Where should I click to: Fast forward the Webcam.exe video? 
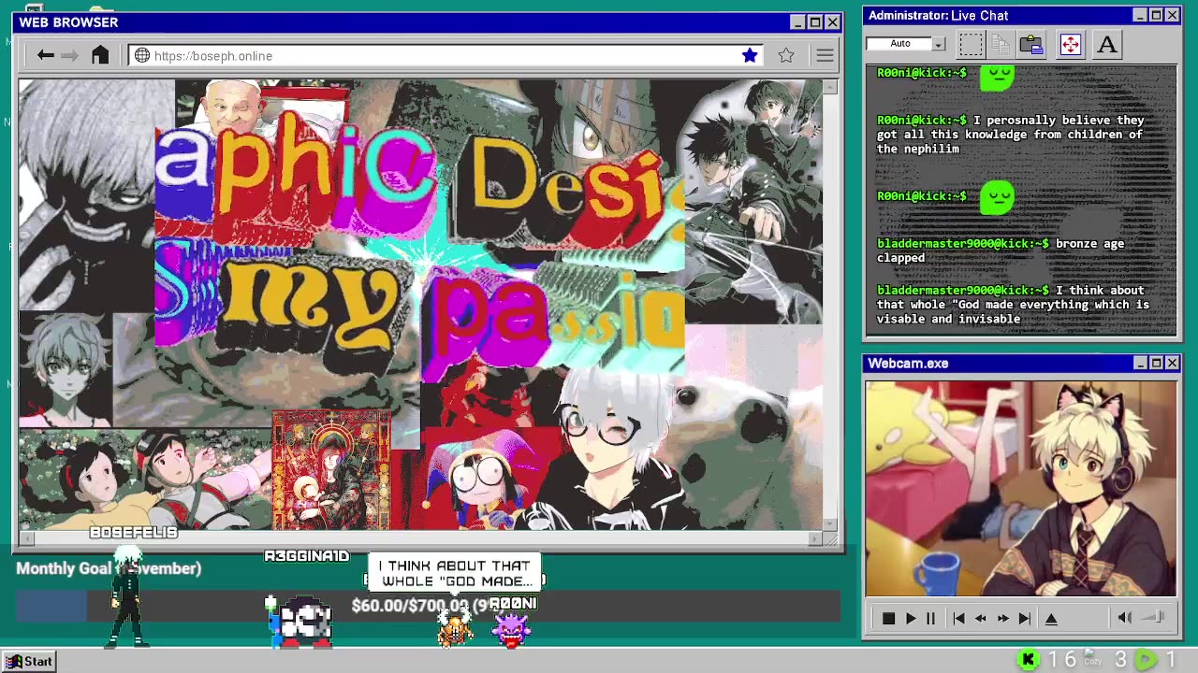(x=1002, y=618)
